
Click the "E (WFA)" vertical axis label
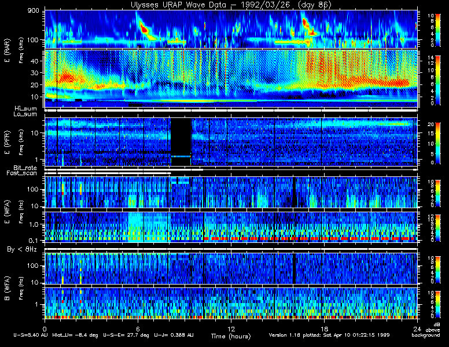click(7, 212)
